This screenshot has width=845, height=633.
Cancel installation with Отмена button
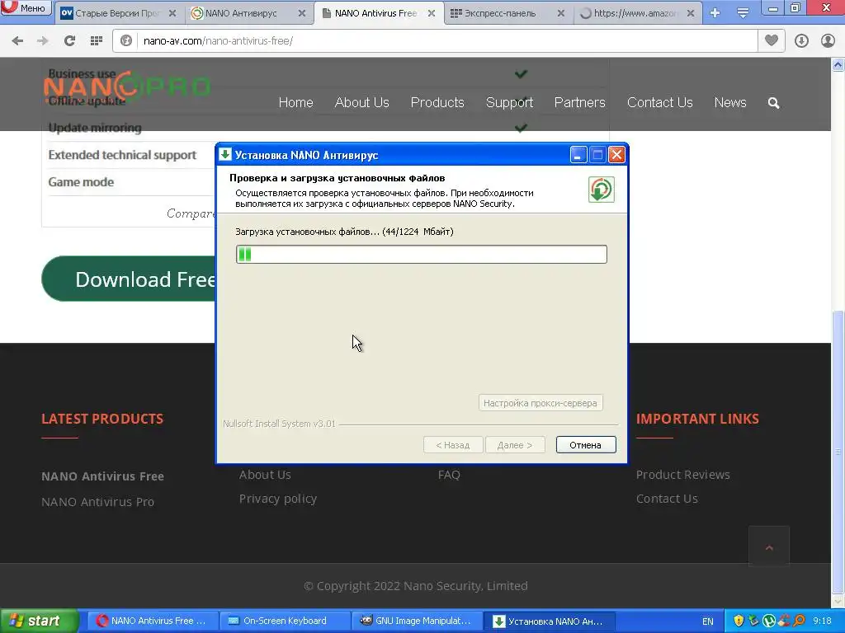pyautogui.click(x=586, y=445)
